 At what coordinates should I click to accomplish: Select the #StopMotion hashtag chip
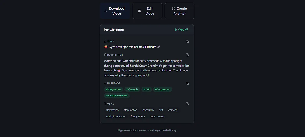(x=163, y=89)
